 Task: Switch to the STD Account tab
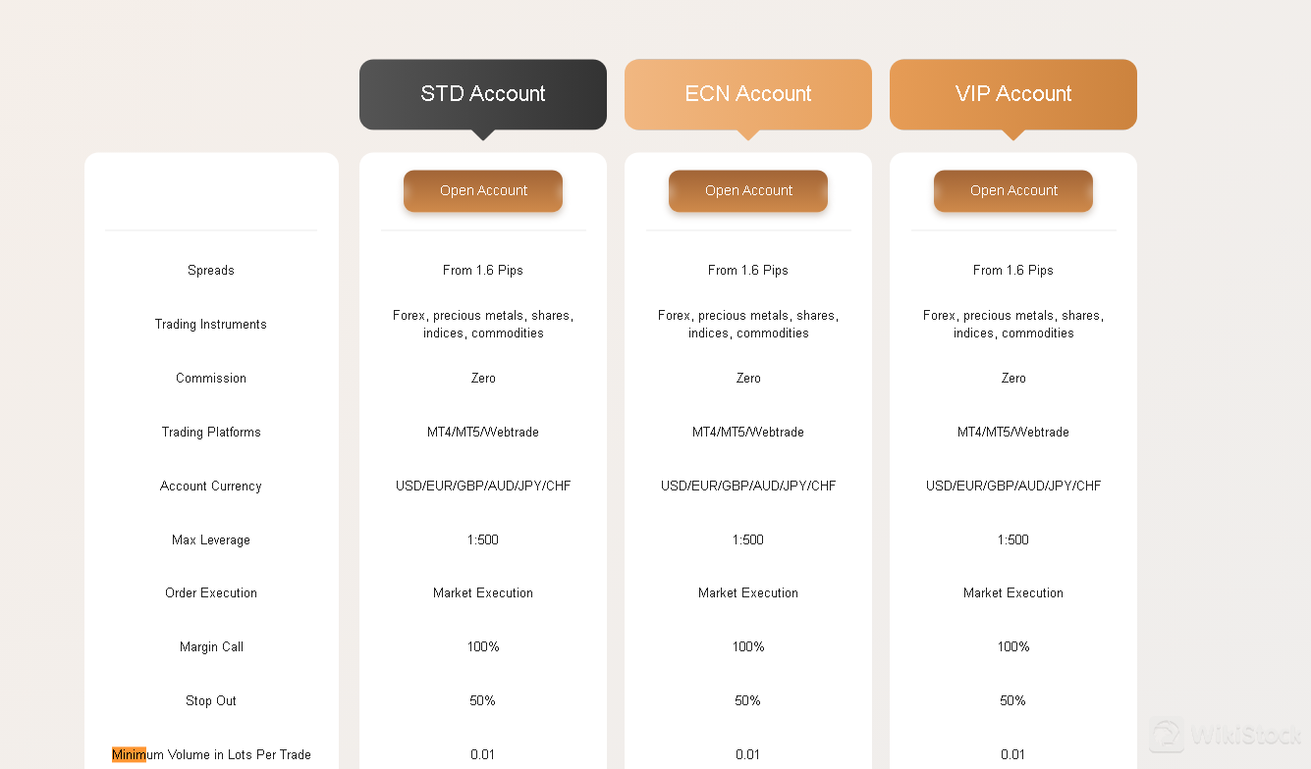(482, 93)
